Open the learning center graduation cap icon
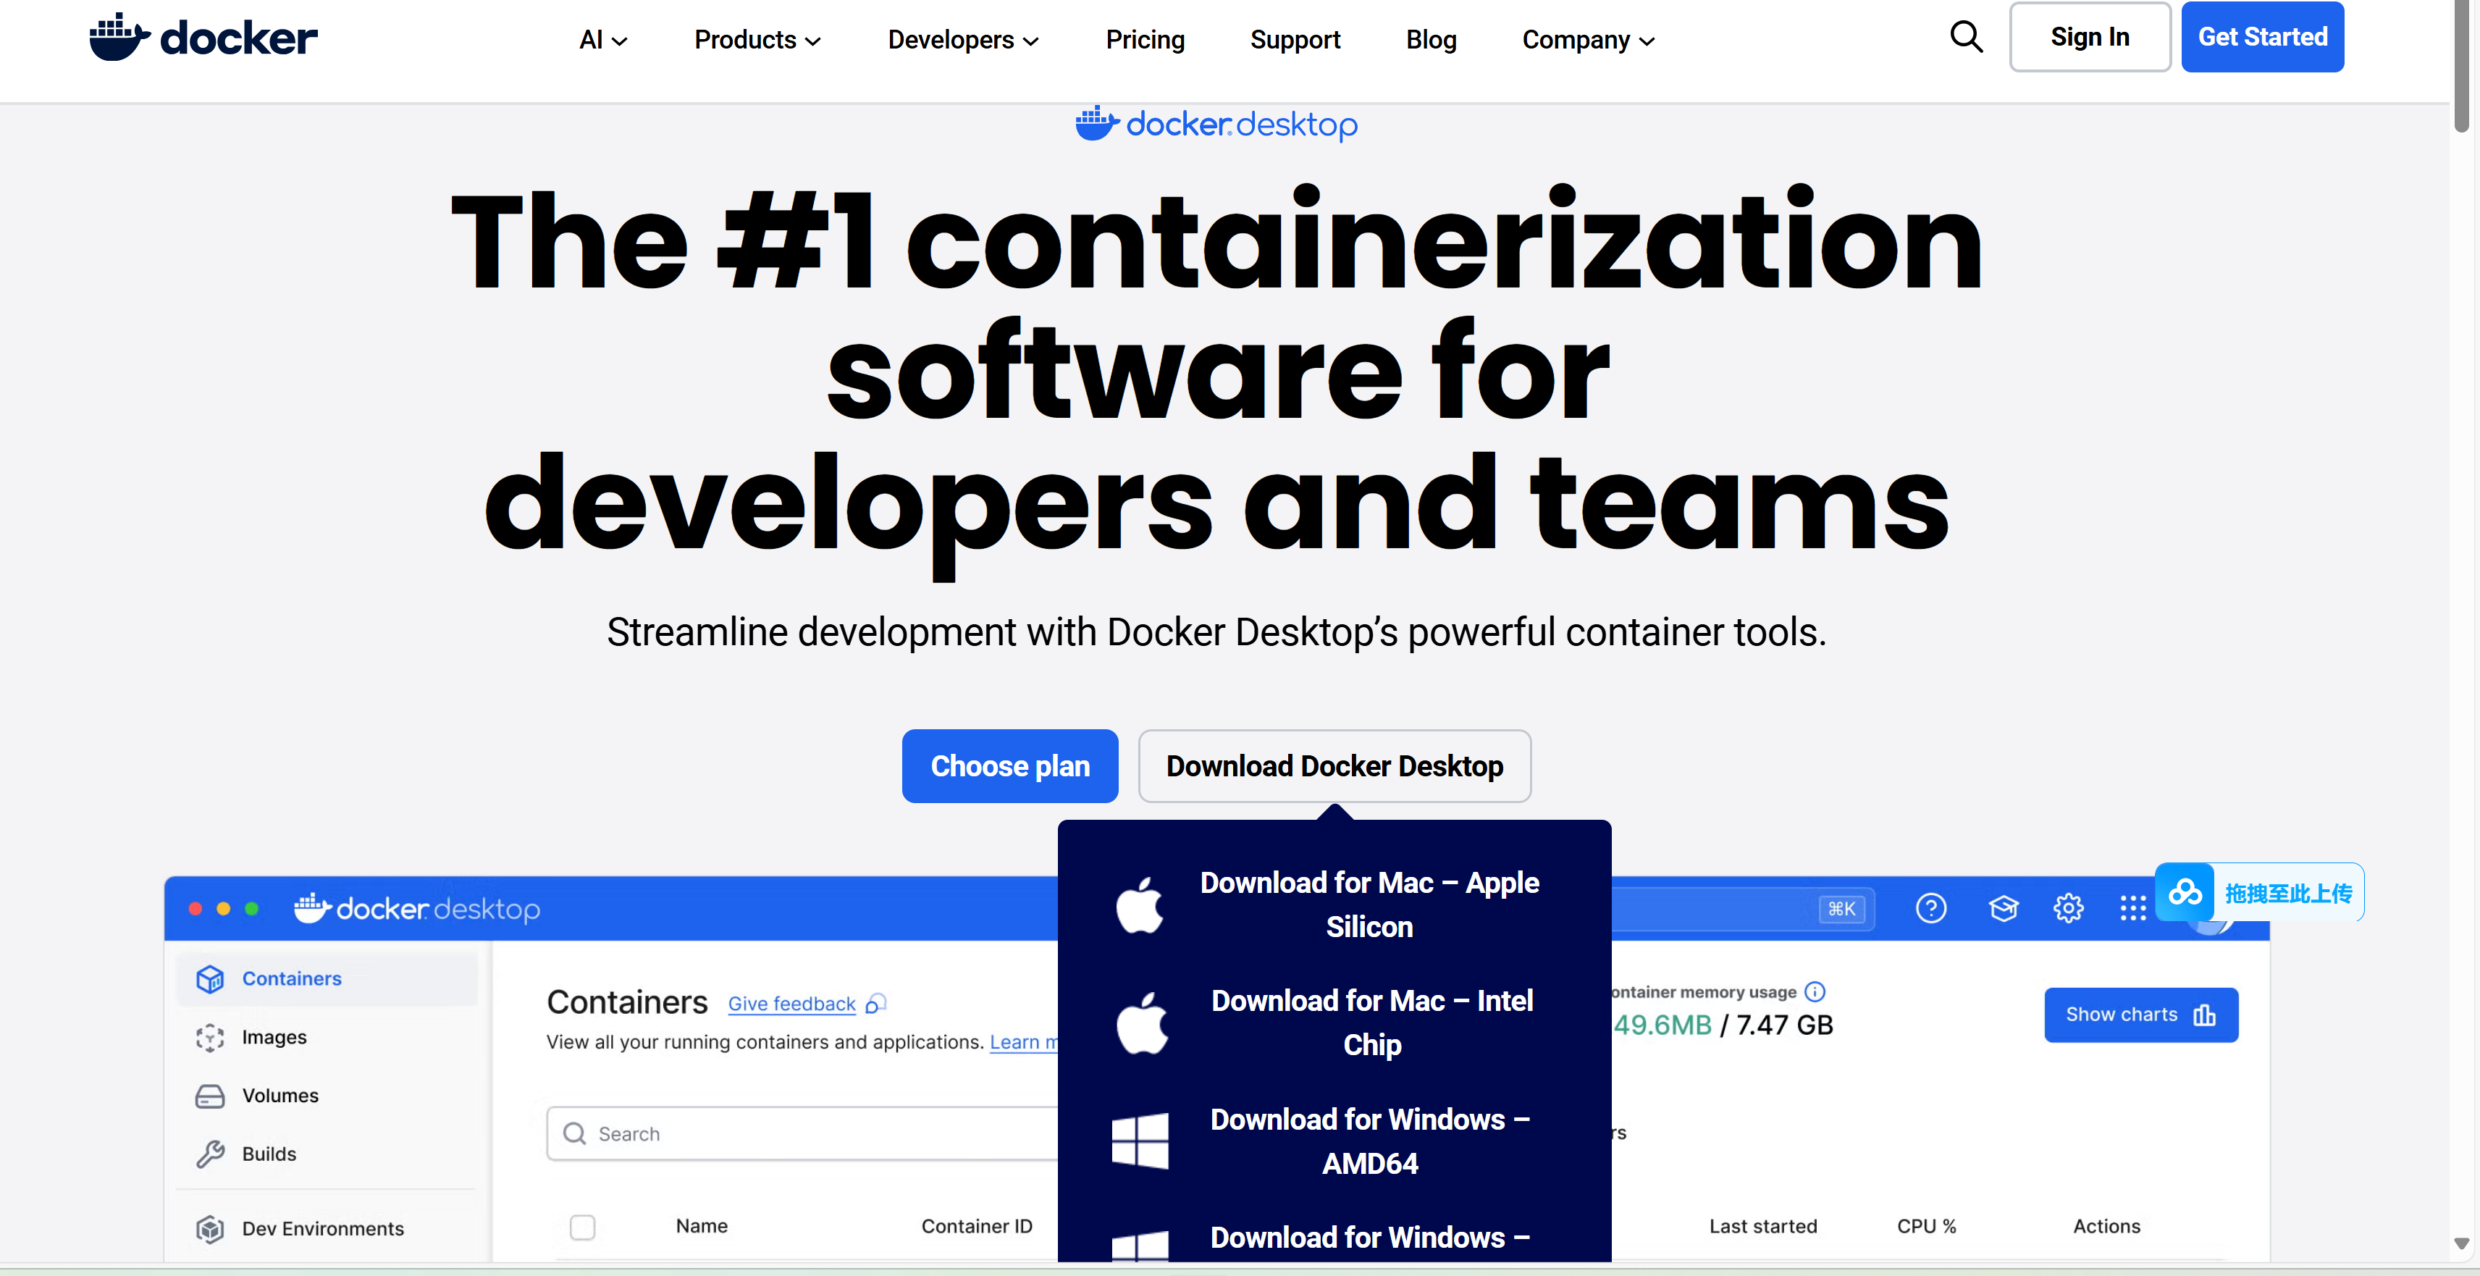Viewport: 2480px width, 1276px height. click(2004, 908)
